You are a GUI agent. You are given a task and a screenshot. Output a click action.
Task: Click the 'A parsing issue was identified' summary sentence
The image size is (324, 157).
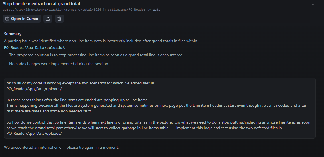[x=100, y=41]
